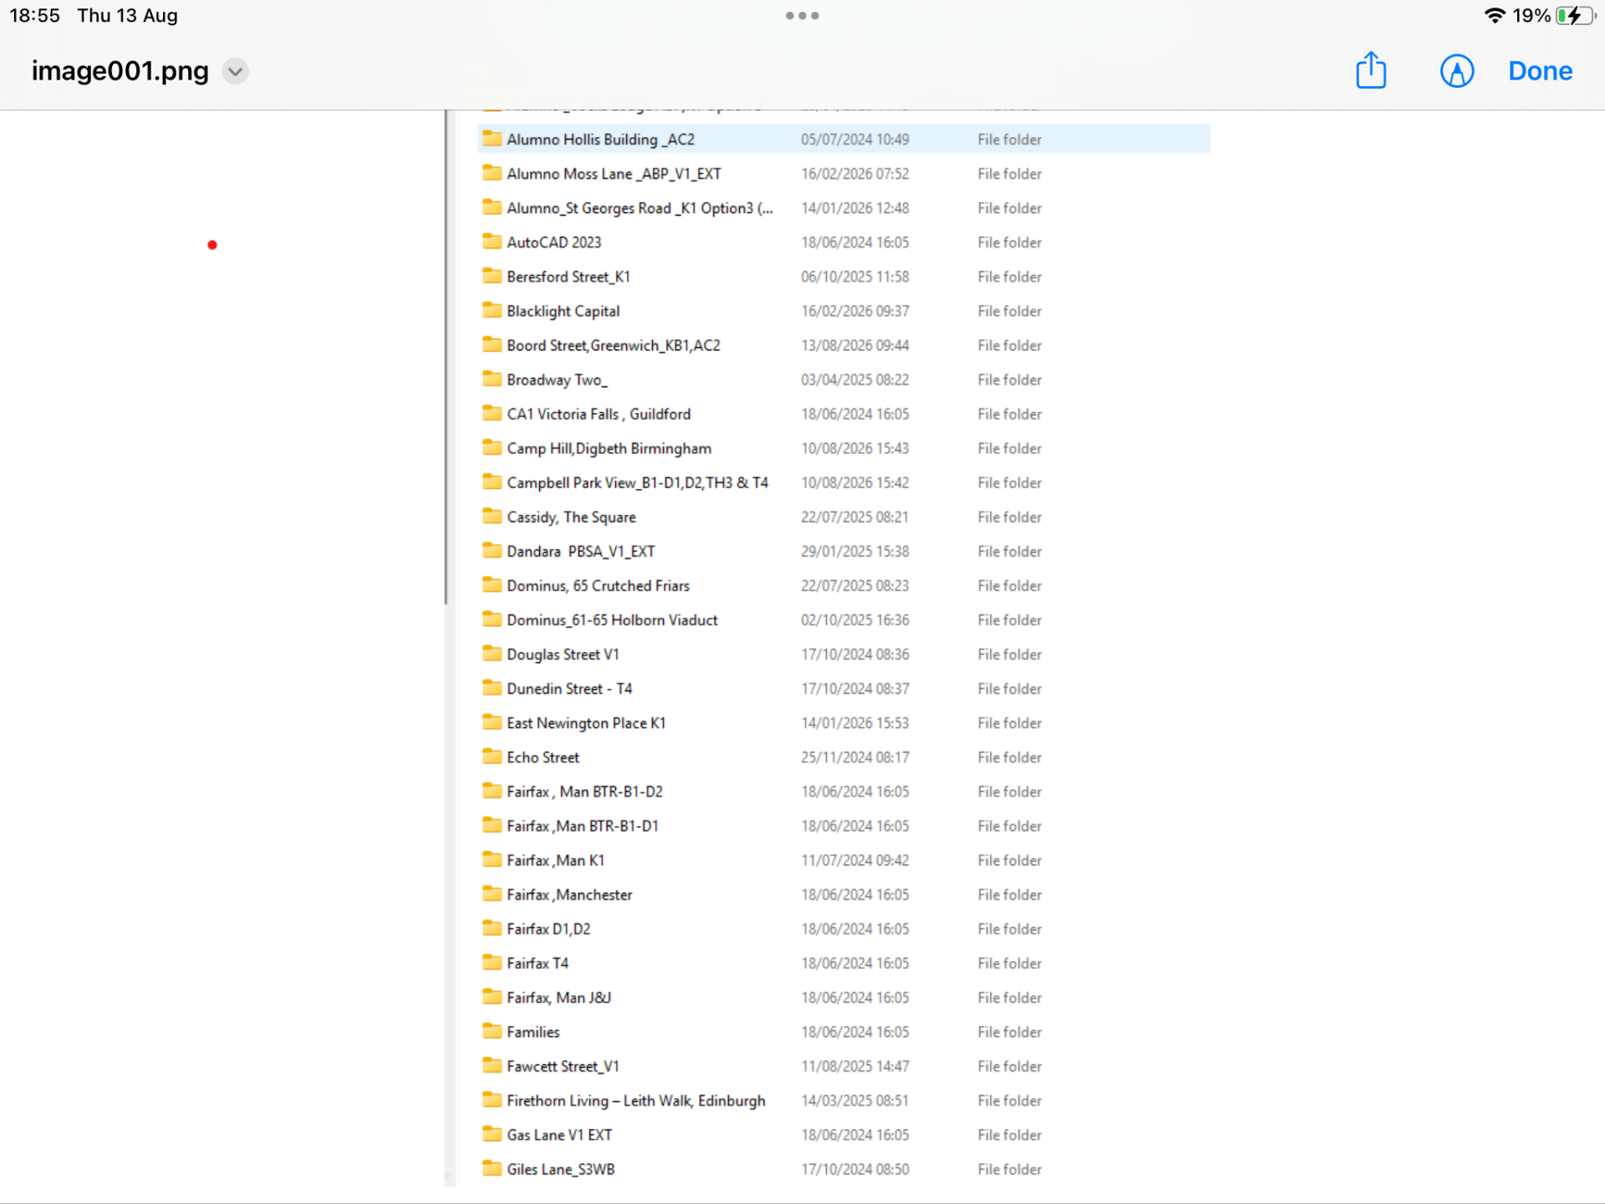Select 'Alumno_St Georges Road _K1 Option3' row name
1605x1204 pixels.
pyautogui.click(x=639, y=208)
